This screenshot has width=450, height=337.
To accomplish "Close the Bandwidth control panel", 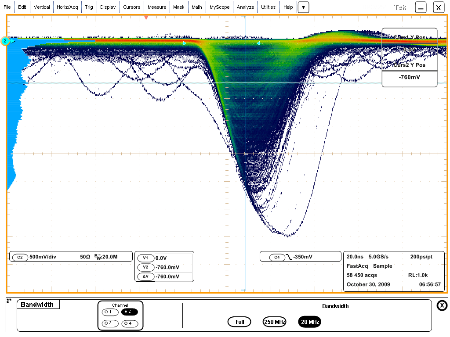I will pyautogui.click(x=442, y=306).
